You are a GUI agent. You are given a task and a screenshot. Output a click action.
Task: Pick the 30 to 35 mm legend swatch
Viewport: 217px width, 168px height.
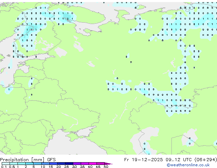(x=77, y=164)
